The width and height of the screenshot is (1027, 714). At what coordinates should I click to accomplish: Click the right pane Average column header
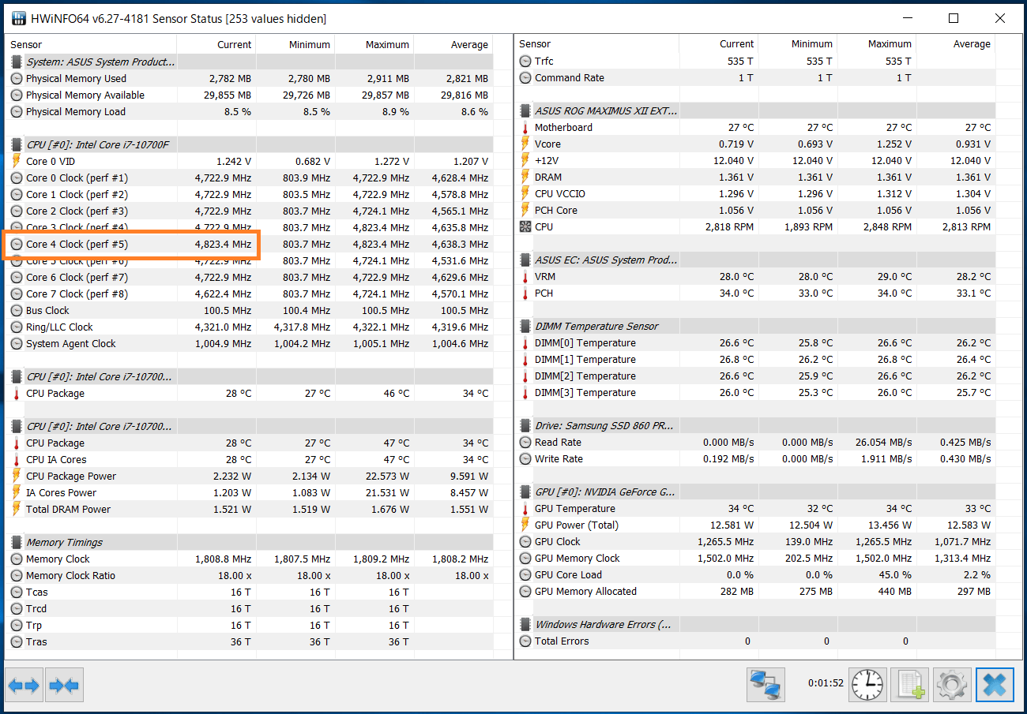click(956, 44)
